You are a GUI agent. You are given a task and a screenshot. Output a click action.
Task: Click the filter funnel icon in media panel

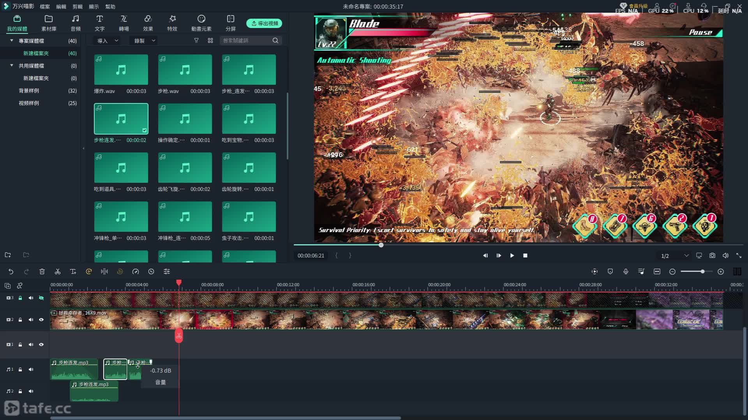coord(196,40)
